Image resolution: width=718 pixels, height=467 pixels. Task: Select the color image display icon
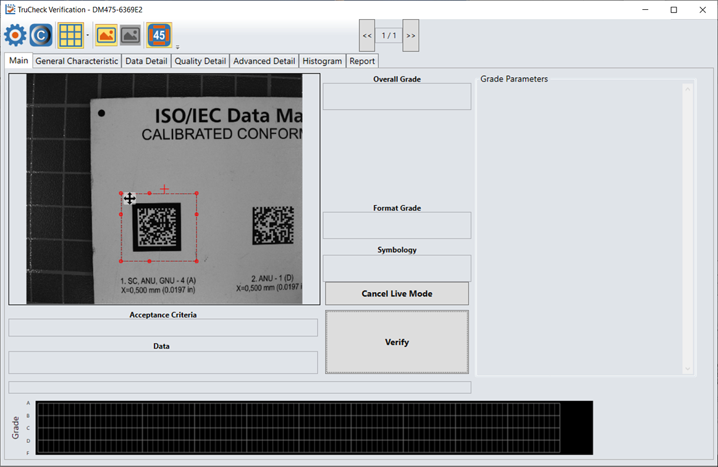pyautogui.click(x=105, y=35)
